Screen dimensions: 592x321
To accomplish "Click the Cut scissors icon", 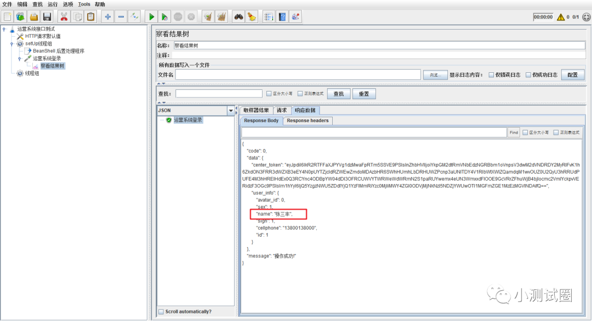I will coord(64,16).
